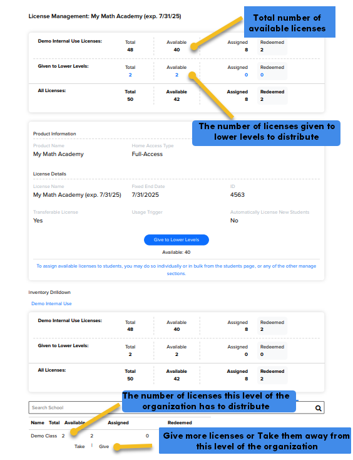
Task: Select the Transferable License value Yes
Action: [38, 221]
